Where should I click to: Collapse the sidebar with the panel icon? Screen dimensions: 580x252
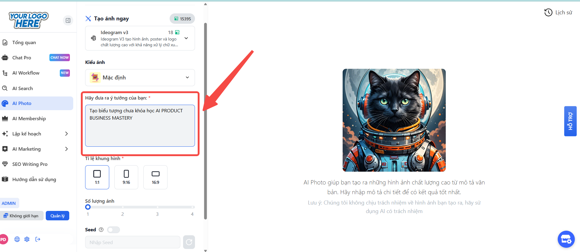68,20
